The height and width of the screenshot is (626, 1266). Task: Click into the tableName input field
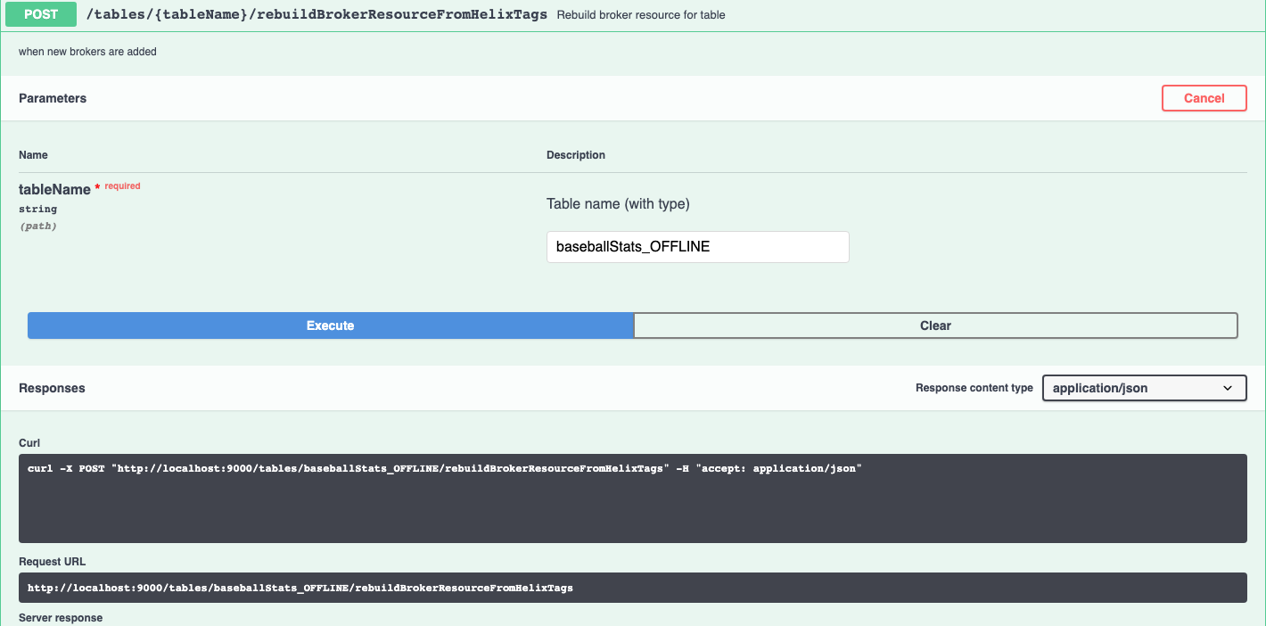pos(697,247)
